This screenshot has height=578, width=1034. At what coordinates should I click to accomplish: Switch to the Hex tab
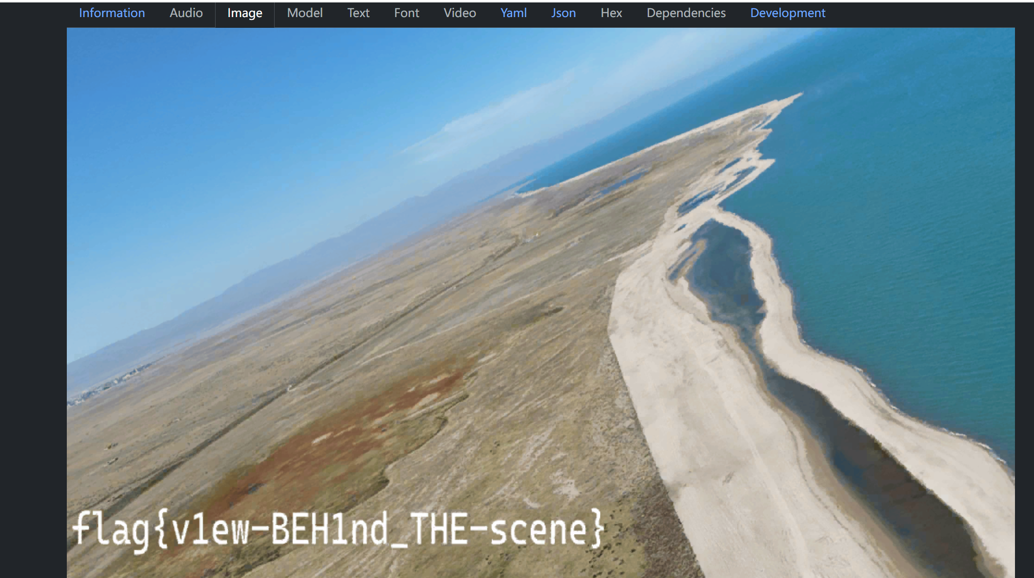(611, 13)
